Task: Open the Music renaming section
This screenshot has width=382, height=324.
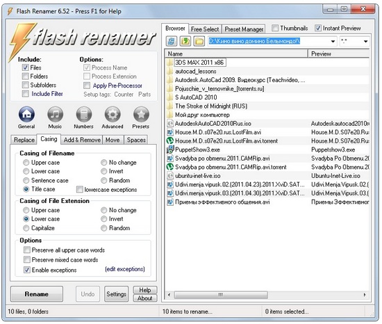Action: [x=55, y=114]
